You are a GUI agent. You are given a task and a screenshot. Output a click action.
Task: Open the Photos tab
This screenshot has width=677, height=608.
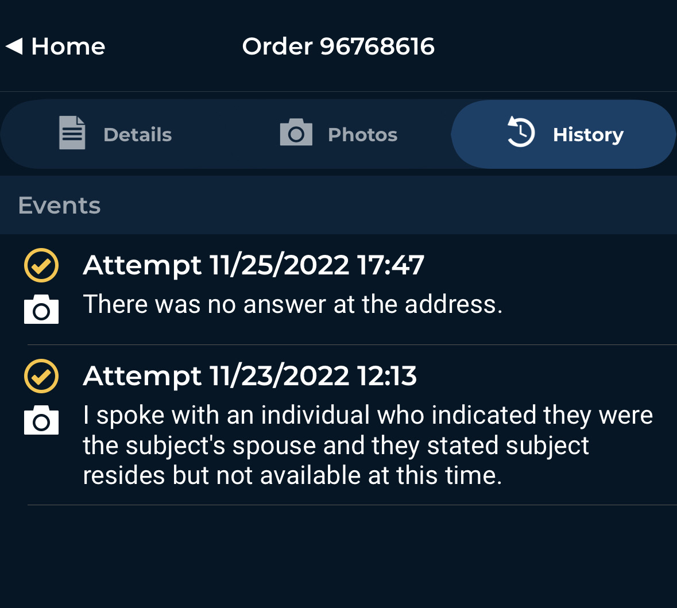point(362,134)
